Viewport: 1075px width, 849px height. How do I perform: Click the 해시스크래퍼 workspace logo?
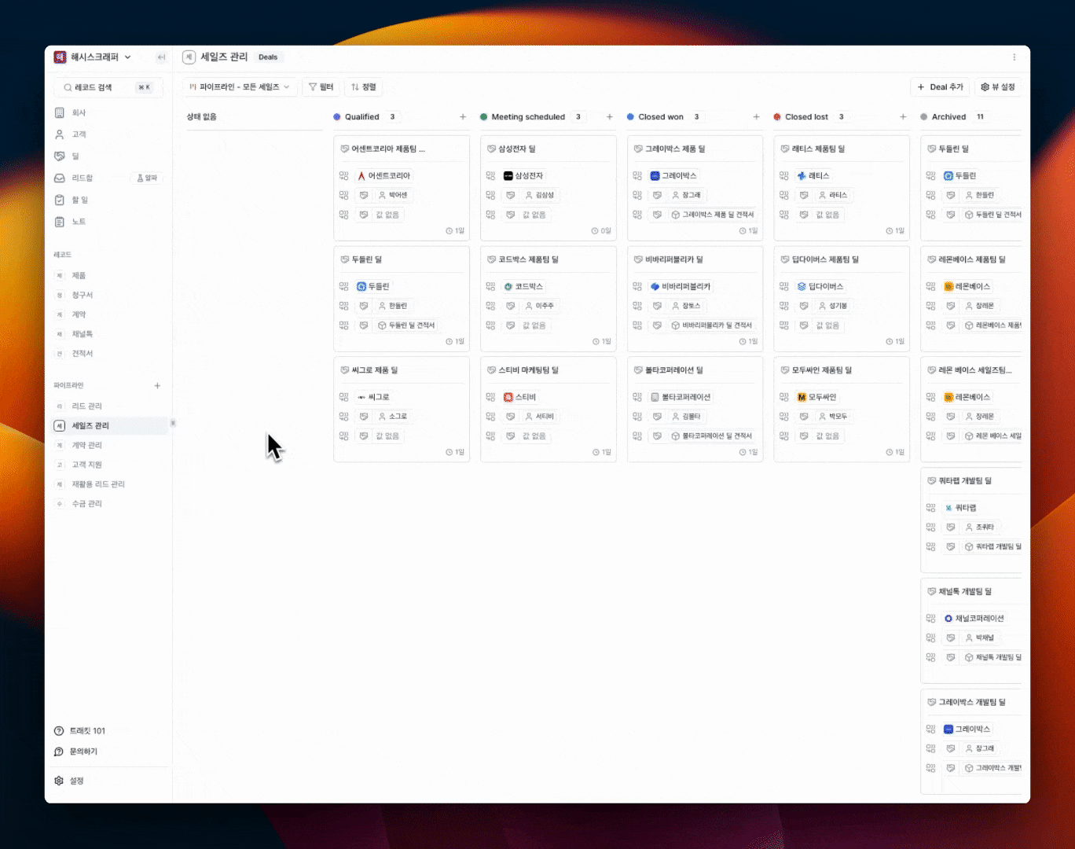(61, 57)
